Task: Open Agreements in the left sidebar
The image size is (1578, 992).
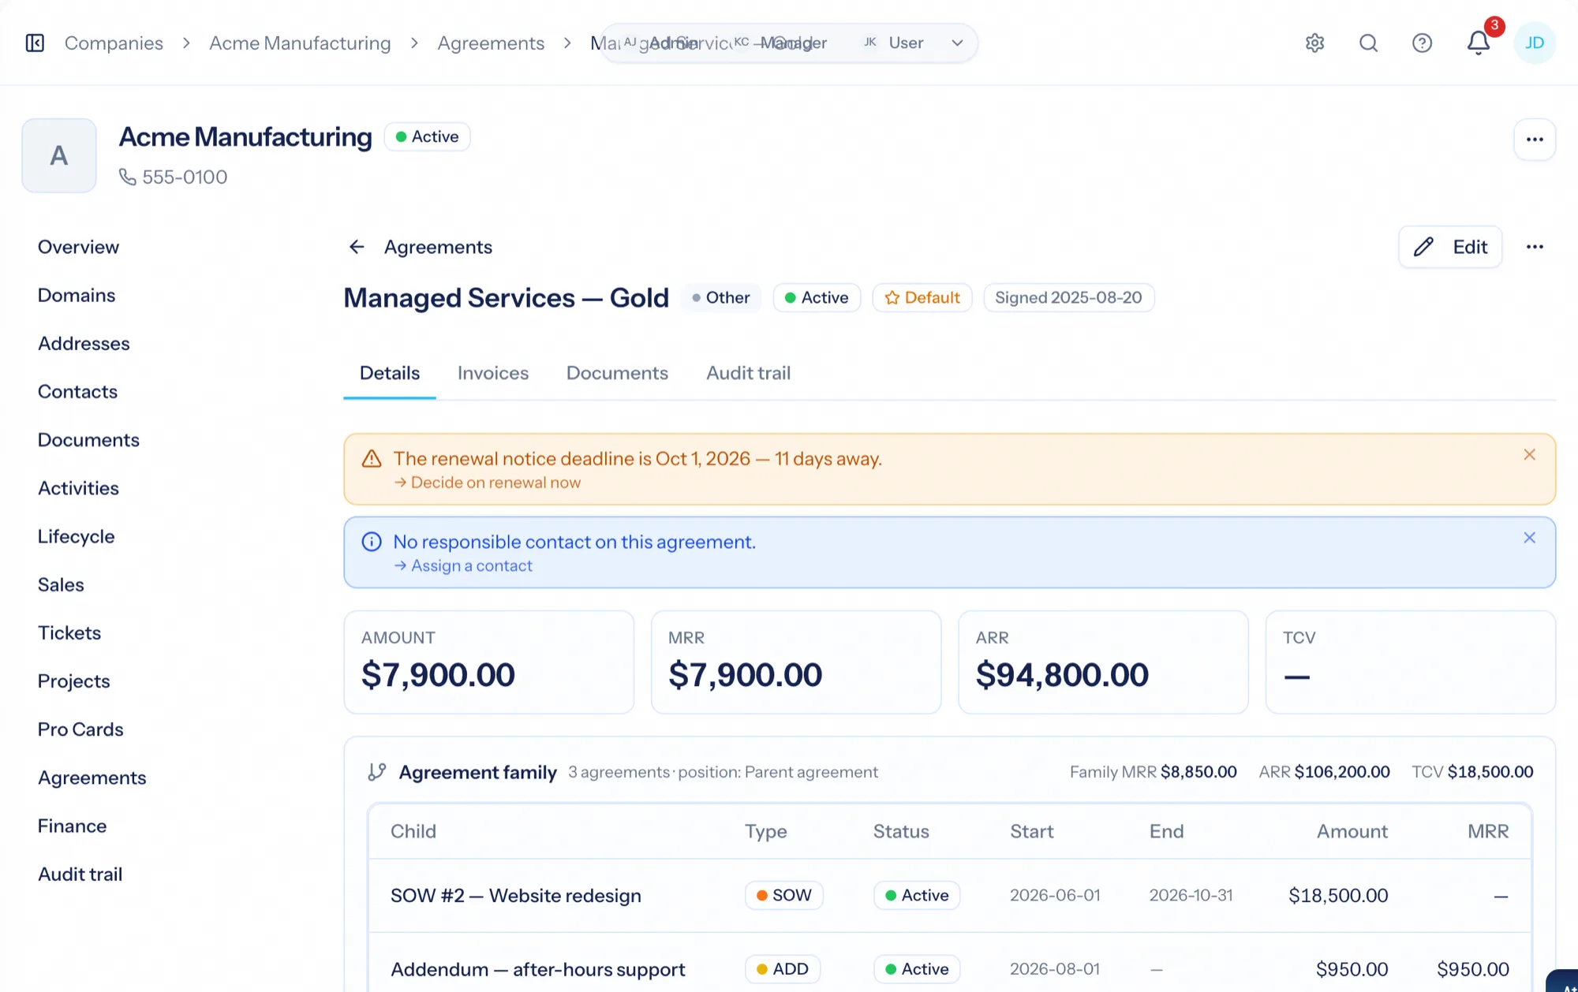Action: coord(92,778)
